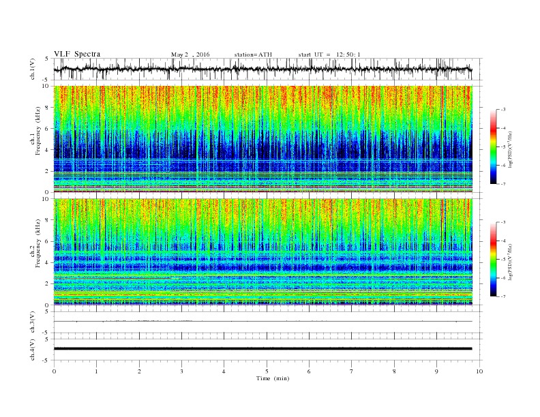Click time axis tick label '4'
The height and width of the screenshot is (417, 540).
tap(224, 371)
